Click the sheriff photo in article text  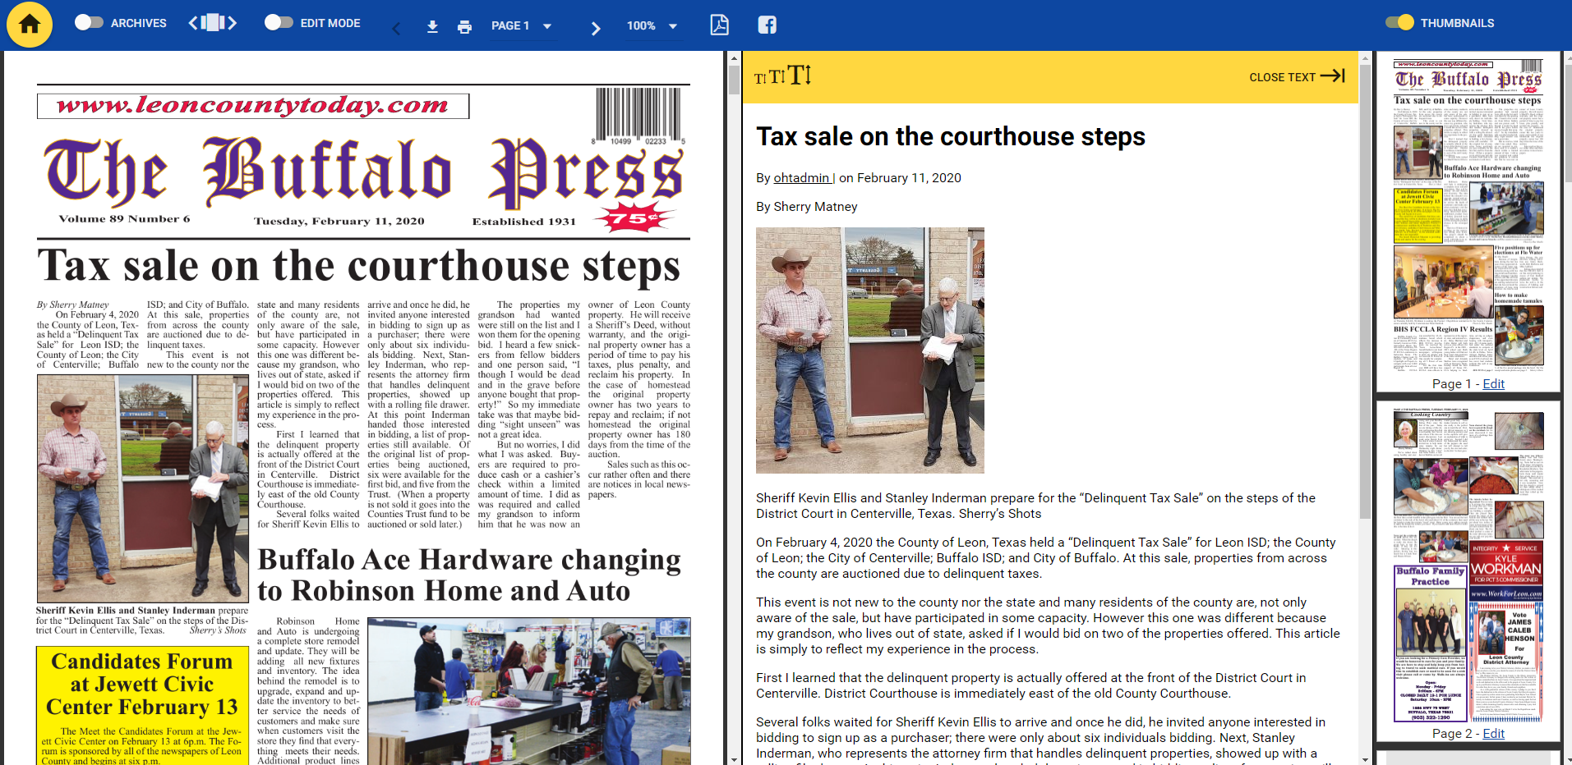pos(869,350)
